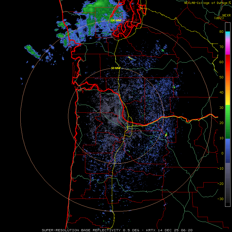Click the "14 DEC 25" date in the caption
Viewport: 232px width, 232px height.
click(168, 230)
